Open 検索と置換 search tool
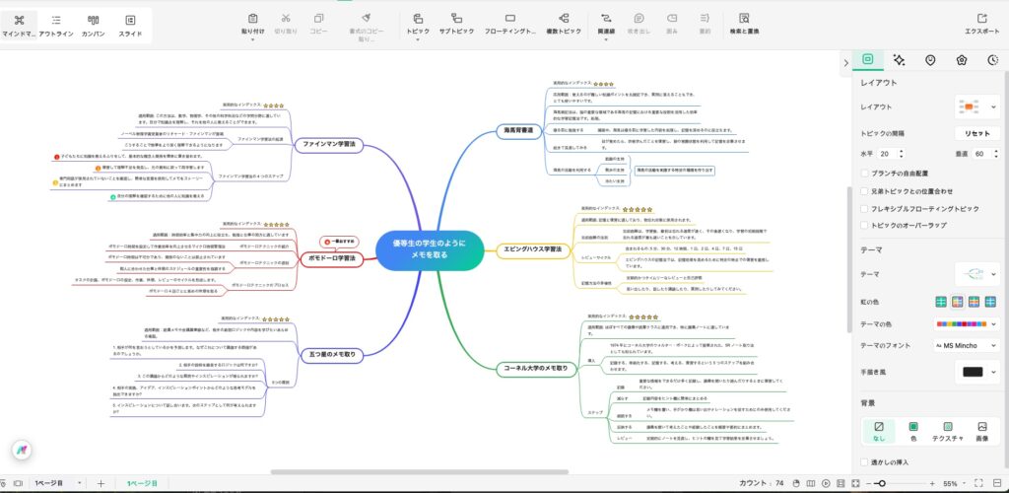Screen dimensions: 1009x493 point(744,24)
